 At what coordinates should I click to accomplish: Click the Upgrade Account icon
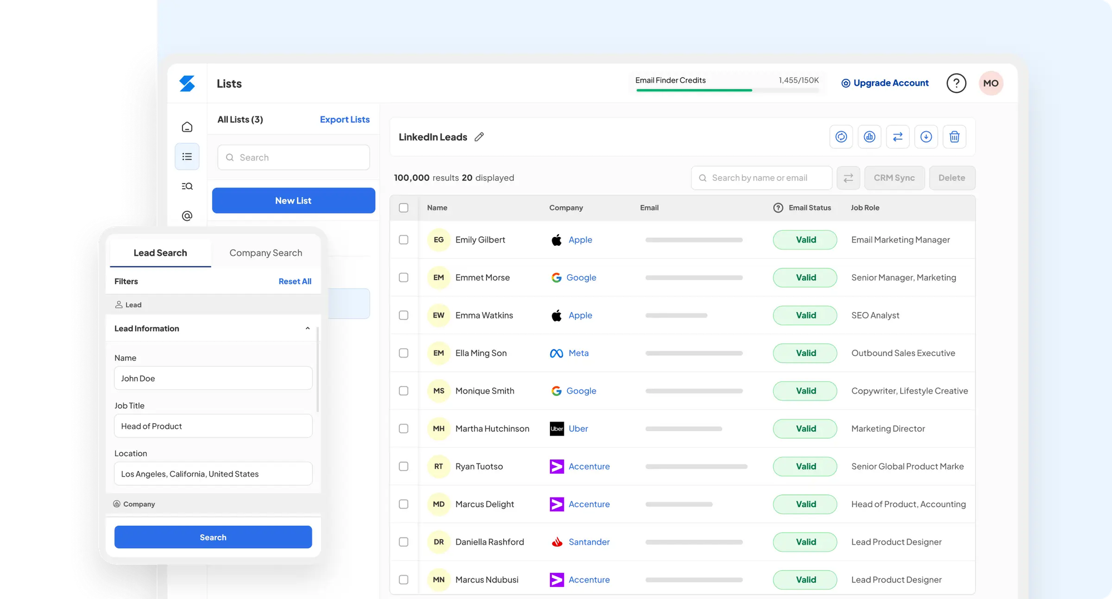(846, 83)
